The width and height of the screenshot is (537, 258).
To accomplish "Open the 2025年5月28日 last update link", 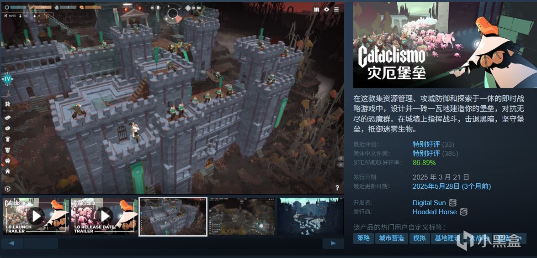I will pos(452,186).
